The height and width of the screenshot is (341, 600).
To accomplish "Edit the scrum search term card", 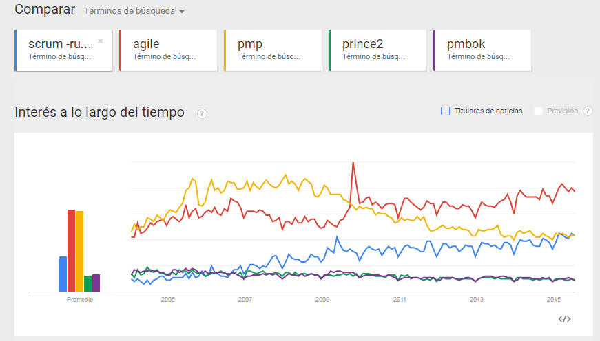I will tap(59, 49).
